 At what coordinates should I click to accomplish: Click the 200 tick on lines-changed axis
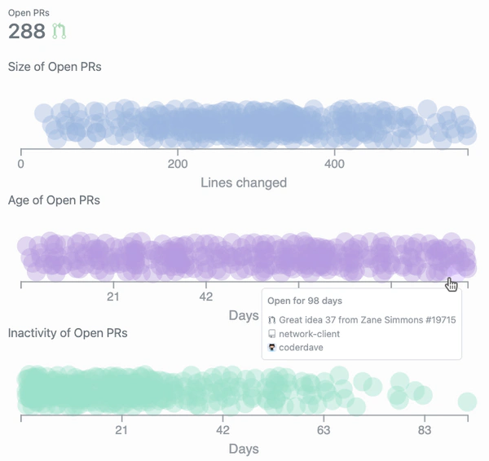pos(178,164)
